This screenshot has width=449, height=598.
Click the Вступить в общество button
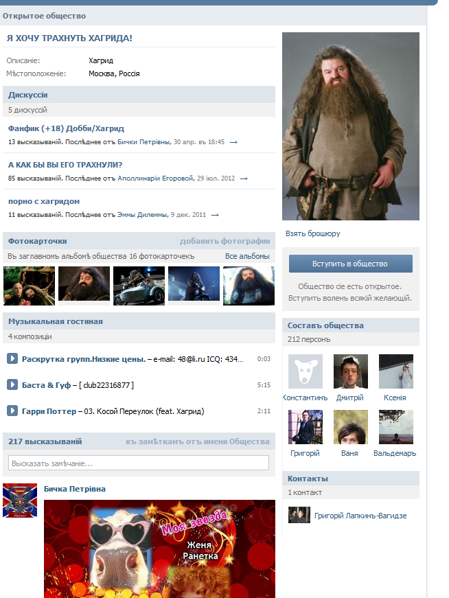[x=351, y=264]
